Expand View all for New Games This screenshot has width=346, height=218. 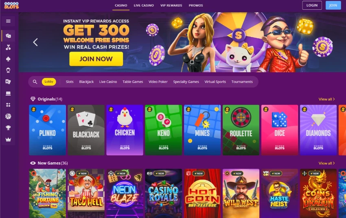(326, 163)
